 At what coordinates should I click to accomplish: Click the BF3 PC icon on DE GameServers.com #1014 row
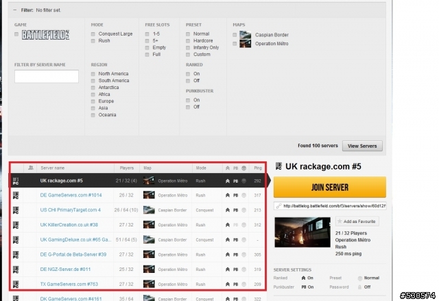[16, 195]
